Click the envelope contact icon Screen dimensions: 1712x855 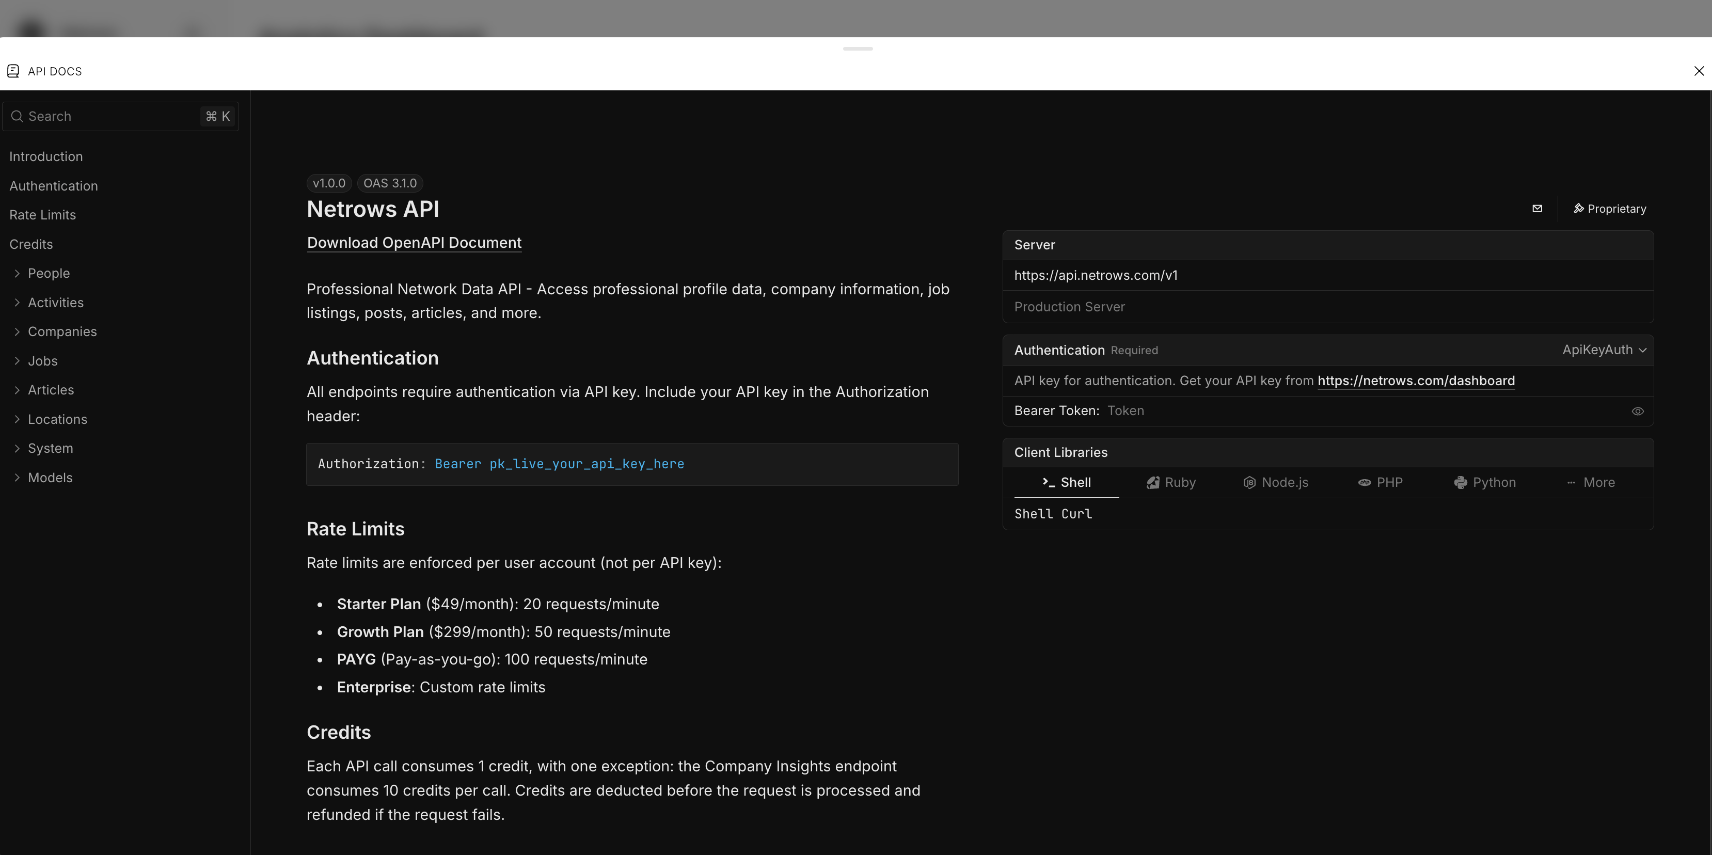pyautogui.click(x=1537, y=208)
